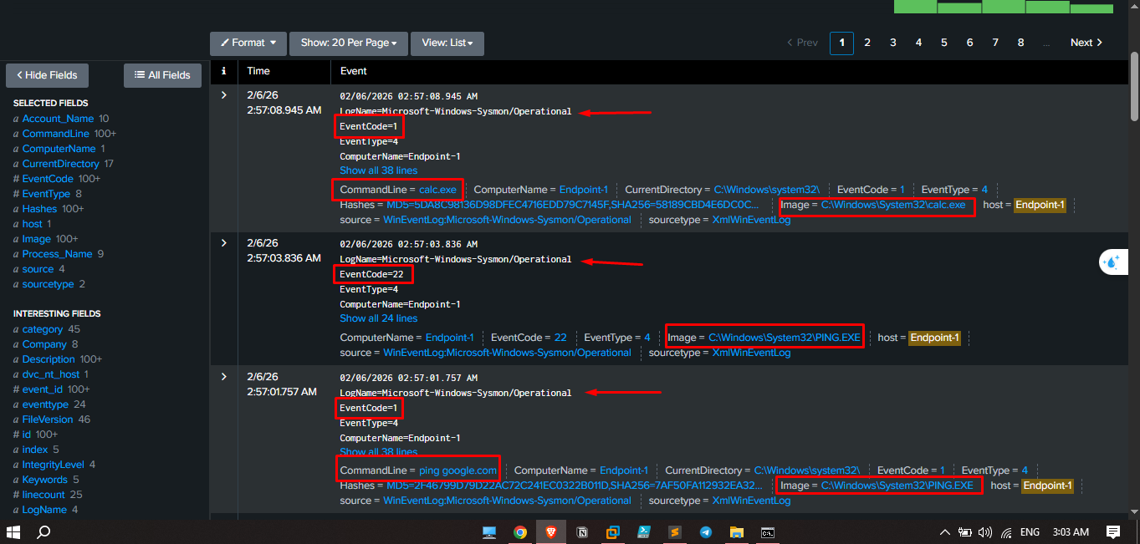Open the Show: 20 Per Page dropdown
Viewport: 1140px width, 544px height.
coord(348,43)
